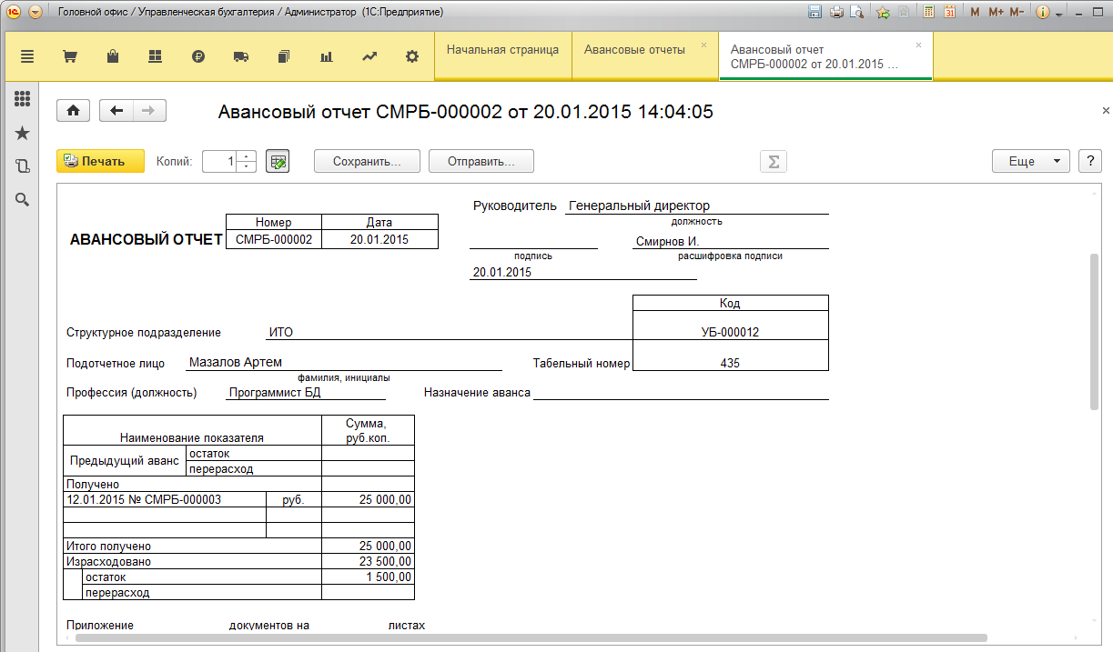Open the warehouse boxes section icon
The image size is (1113, 652).
(x=155, y=56)
